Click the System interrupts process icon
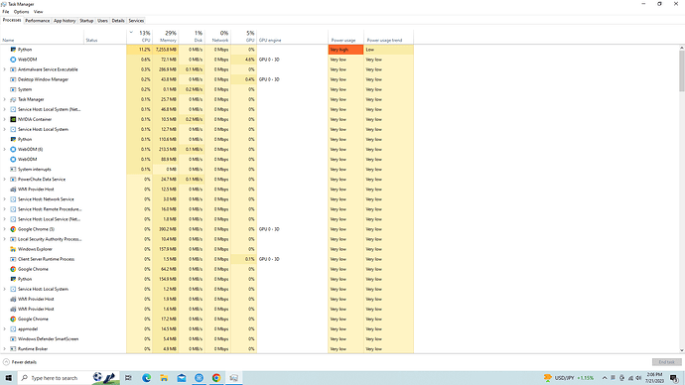 13,170
